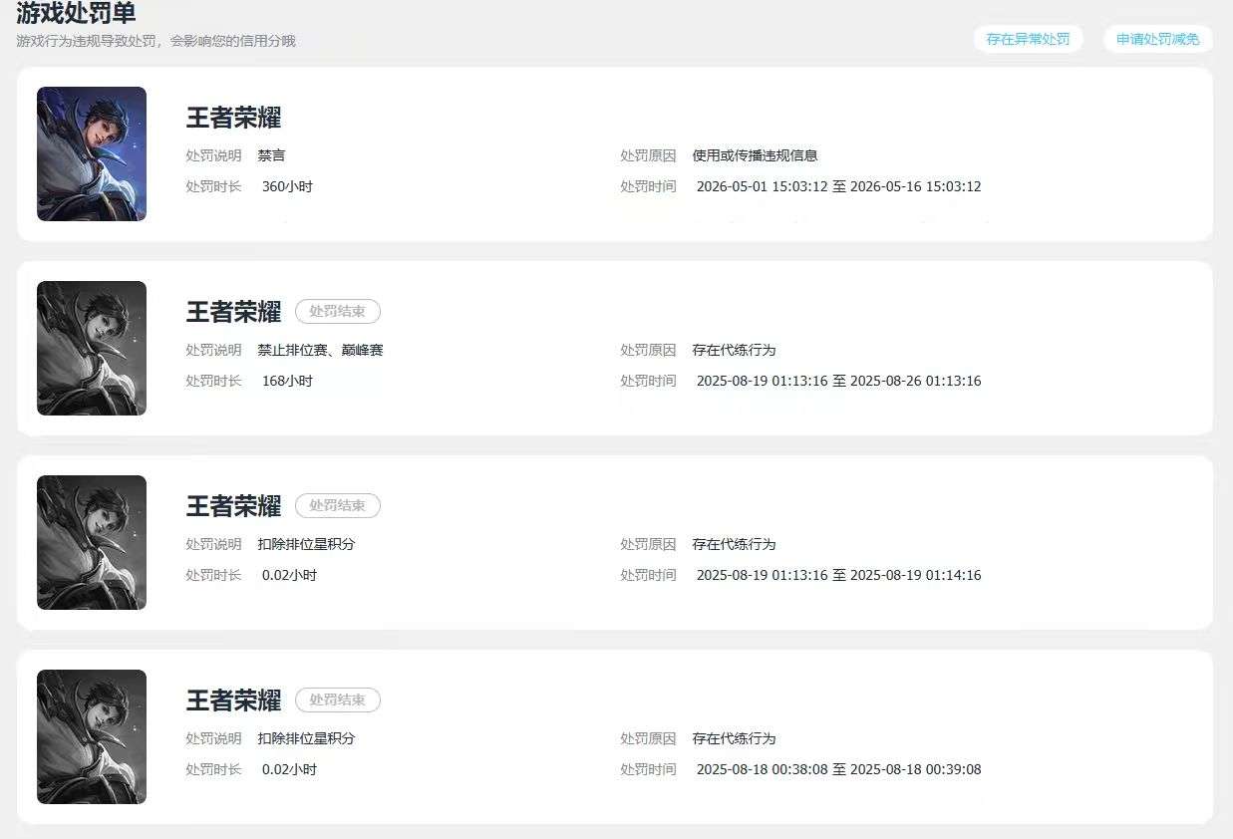Click the 存在异常处罚 button

tap(1028, 40)
